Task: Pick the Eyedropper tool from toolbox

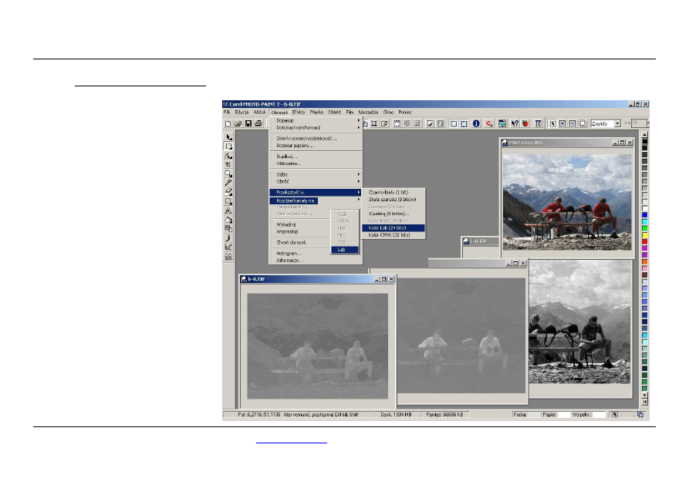Action: pyautogui.click(x=229, y=183)
